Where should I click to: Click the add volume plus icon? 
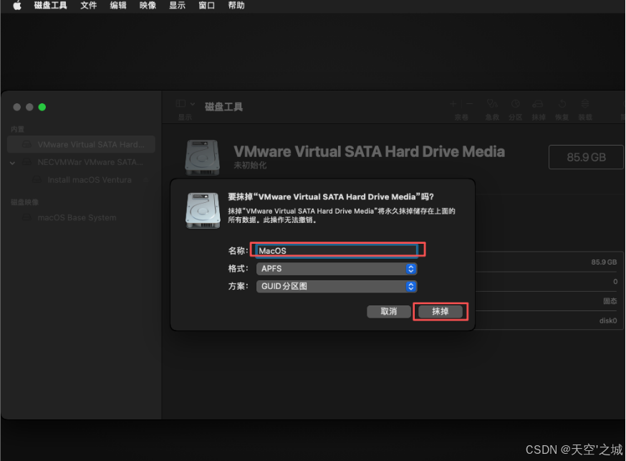453,104
